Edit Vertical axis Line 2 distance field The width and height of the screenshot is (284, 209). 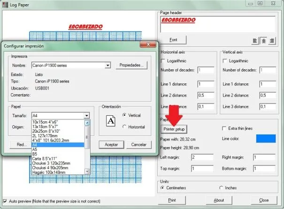click(x=268, y=96)
